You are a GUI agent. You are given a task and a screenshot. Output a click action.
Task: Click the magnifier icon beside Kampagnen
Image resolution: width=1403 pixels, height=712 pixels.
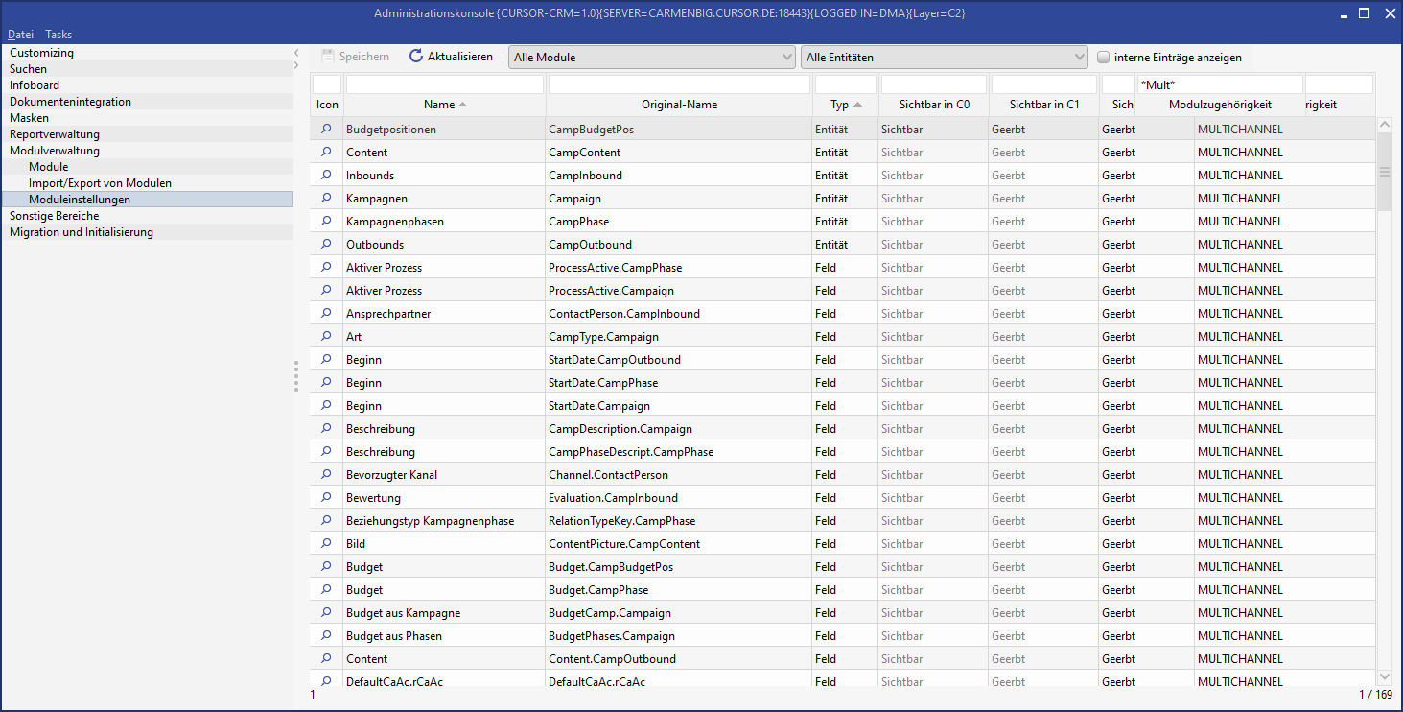click(326, 198)
